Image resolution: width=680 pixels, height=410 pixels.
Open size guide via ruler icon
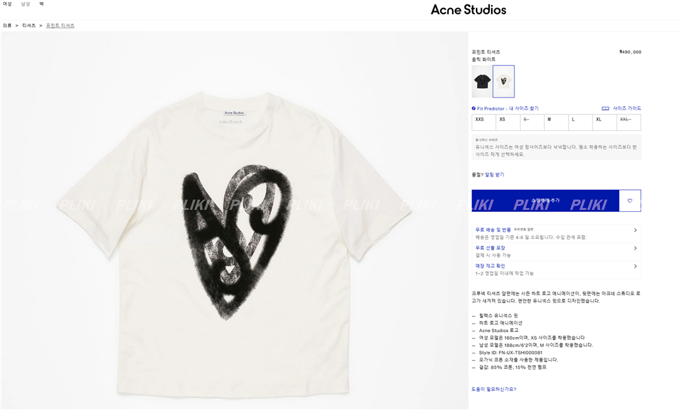(x=606, y=108)
